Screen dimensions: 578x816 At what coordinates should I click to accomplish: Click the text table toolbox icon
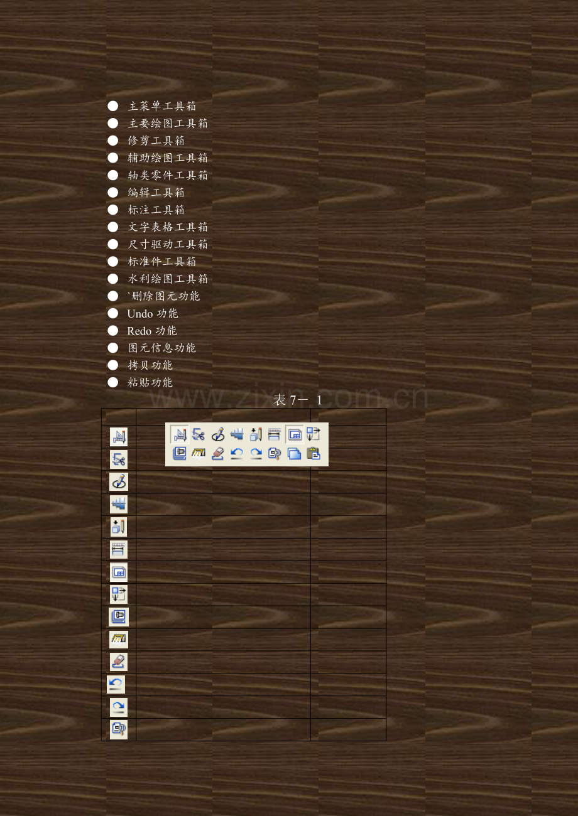tap(295, 433)
